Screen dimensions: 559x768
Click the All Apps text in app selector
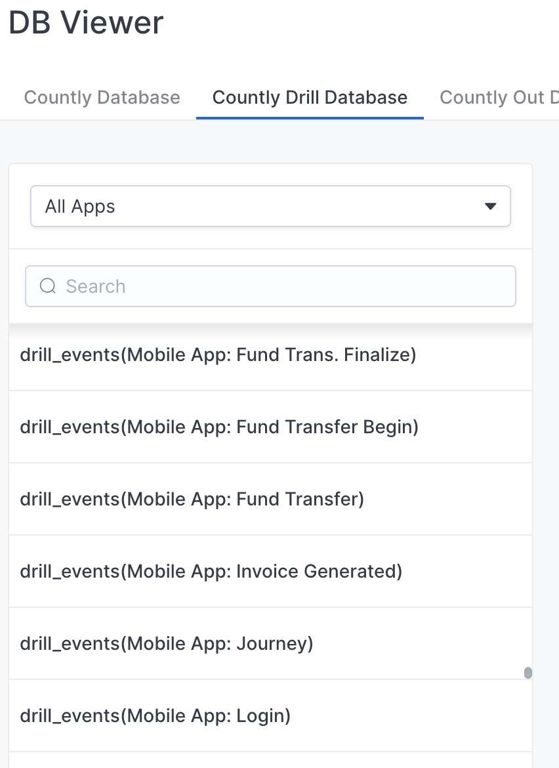click(80, 206)
